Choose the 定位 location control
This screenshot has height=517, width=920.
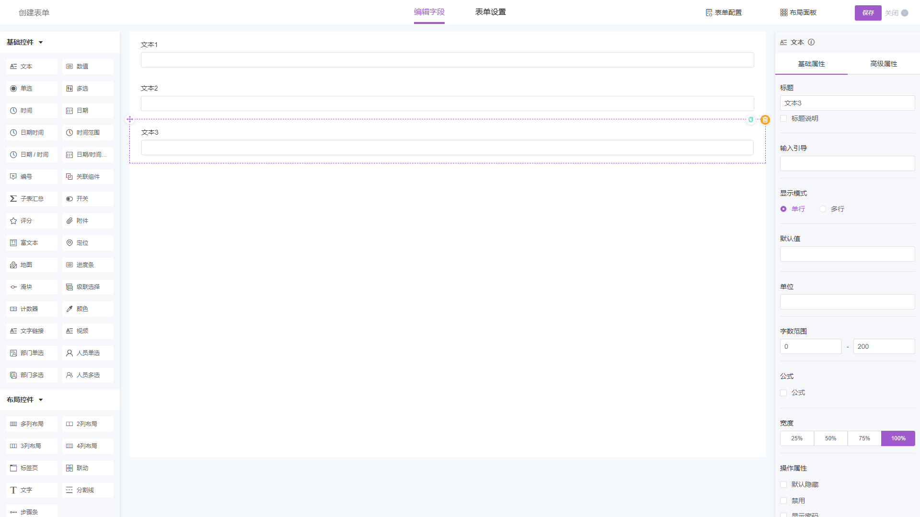click(x=88, y=243)
